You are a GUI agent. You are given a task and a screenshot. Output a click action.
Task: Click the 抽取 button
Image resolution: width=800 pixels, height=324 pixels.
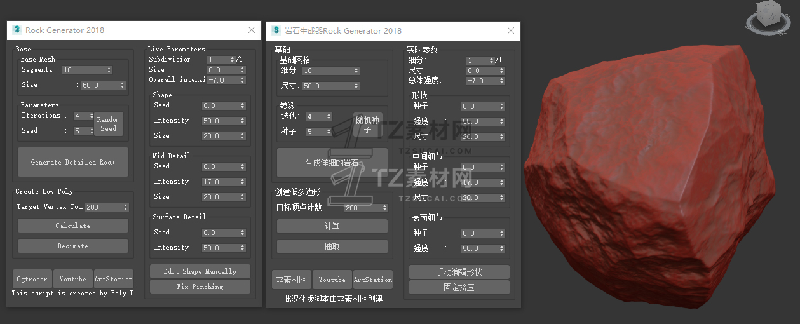[332, 246]
